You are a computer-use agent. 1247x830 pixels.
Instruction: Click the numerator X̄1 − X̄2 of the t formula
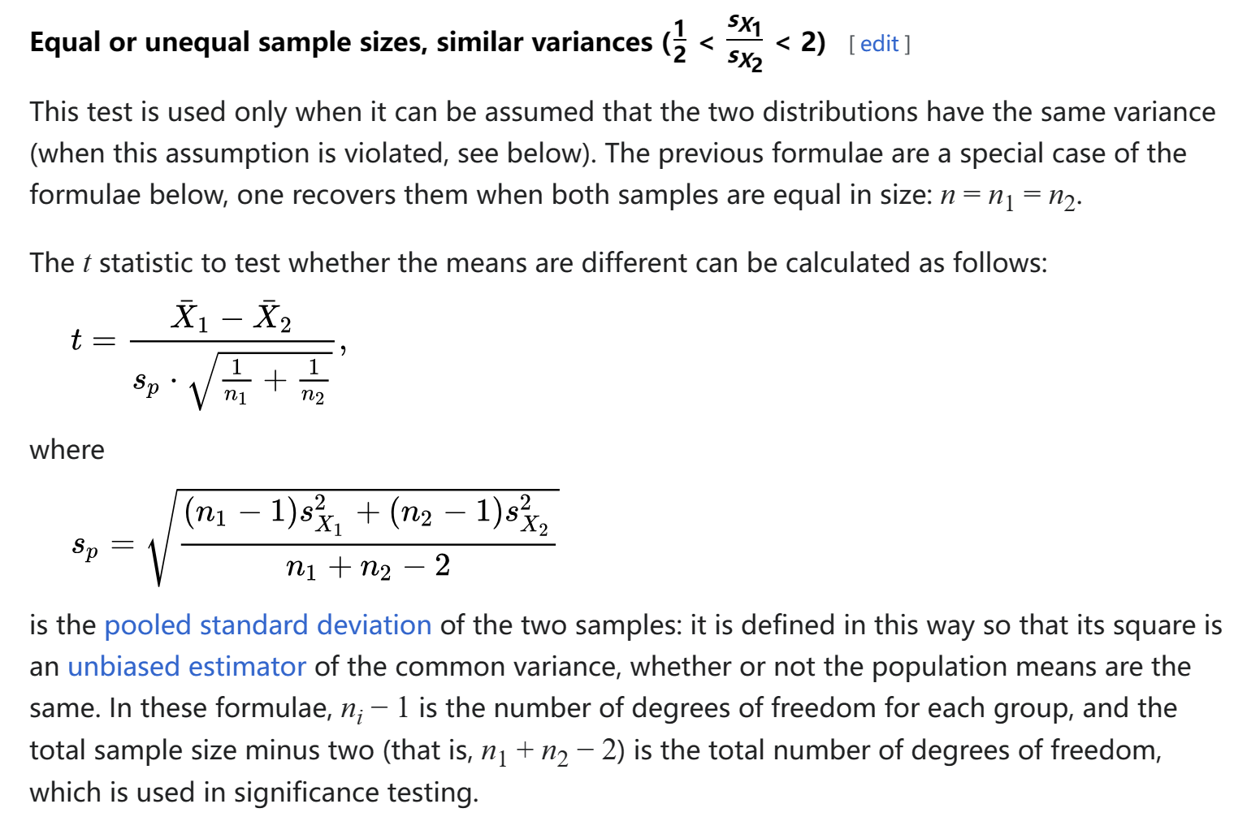(232, 317)
